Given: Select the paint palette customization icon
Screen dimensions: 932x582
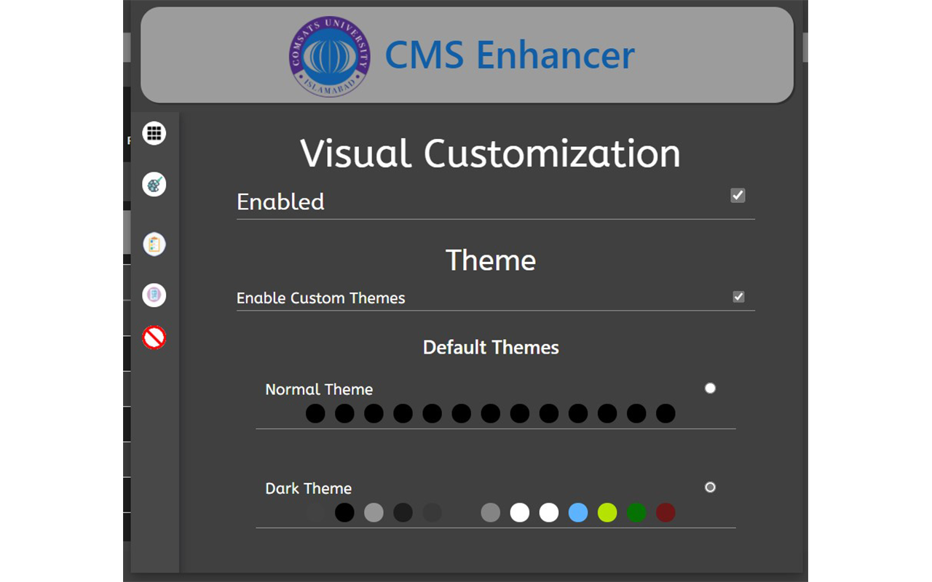Looking at the screenshot, I should [154, 185].
